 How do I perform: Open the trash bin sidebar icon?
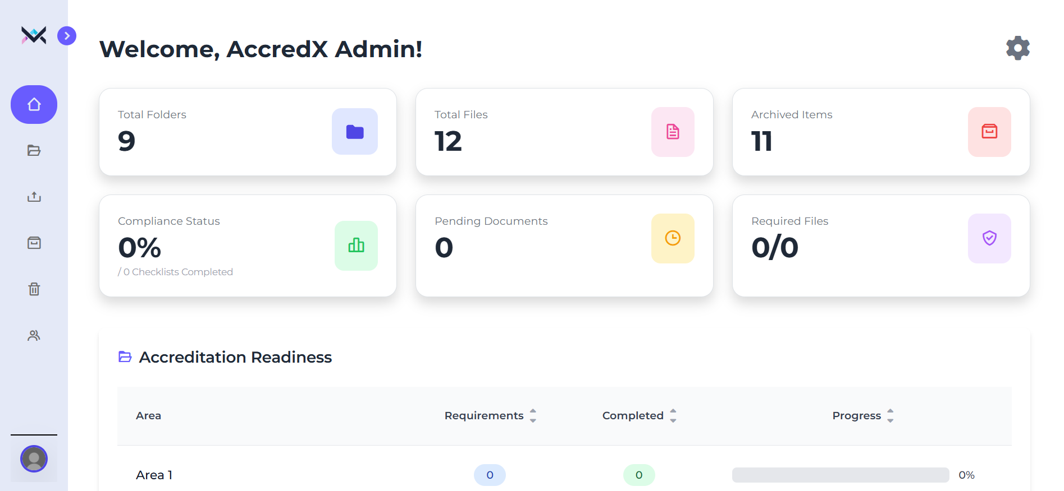[x=34, y=289]
